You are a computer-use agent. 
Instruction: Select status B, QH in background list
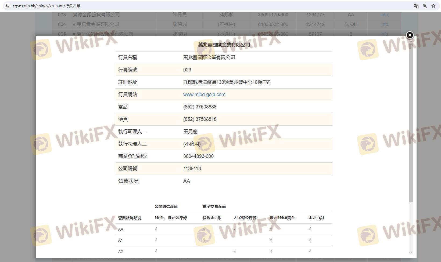(351, 24)
